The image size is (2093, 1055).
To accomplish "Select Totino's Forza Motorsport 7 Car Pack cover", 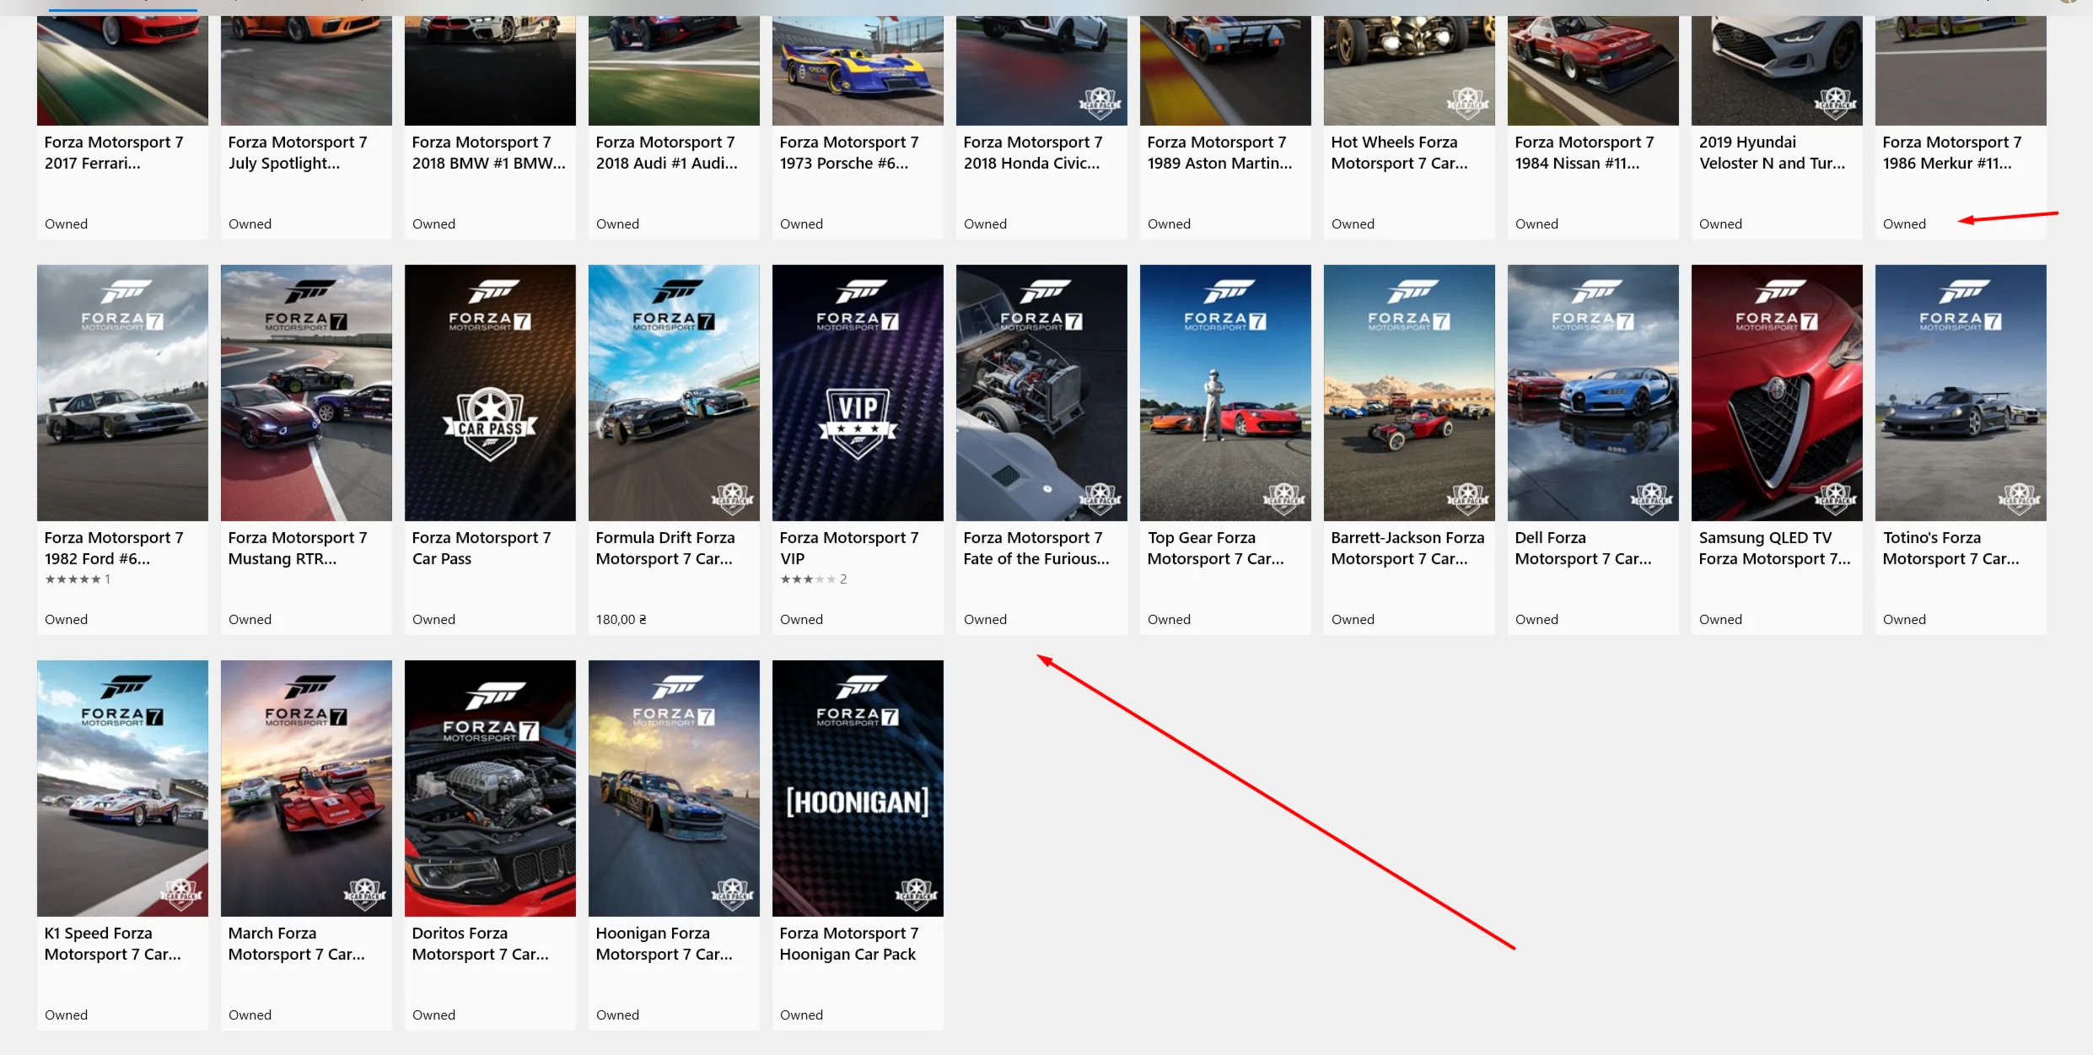I will pyautogui.click(x=1961, y=393).
